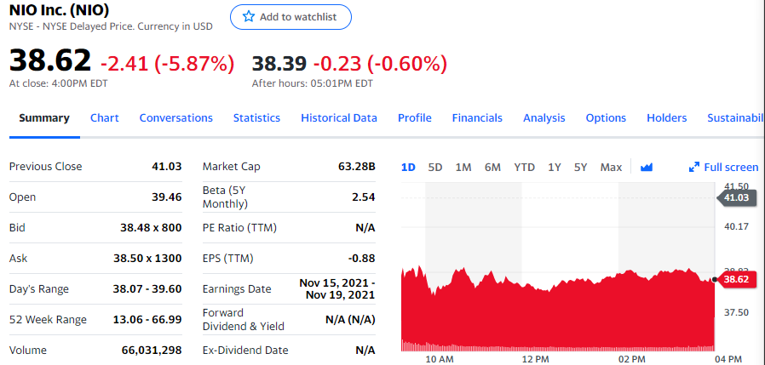View the Historical Data tab
The width and height of the screenshot is (765, 365).
tap(338, 117)
